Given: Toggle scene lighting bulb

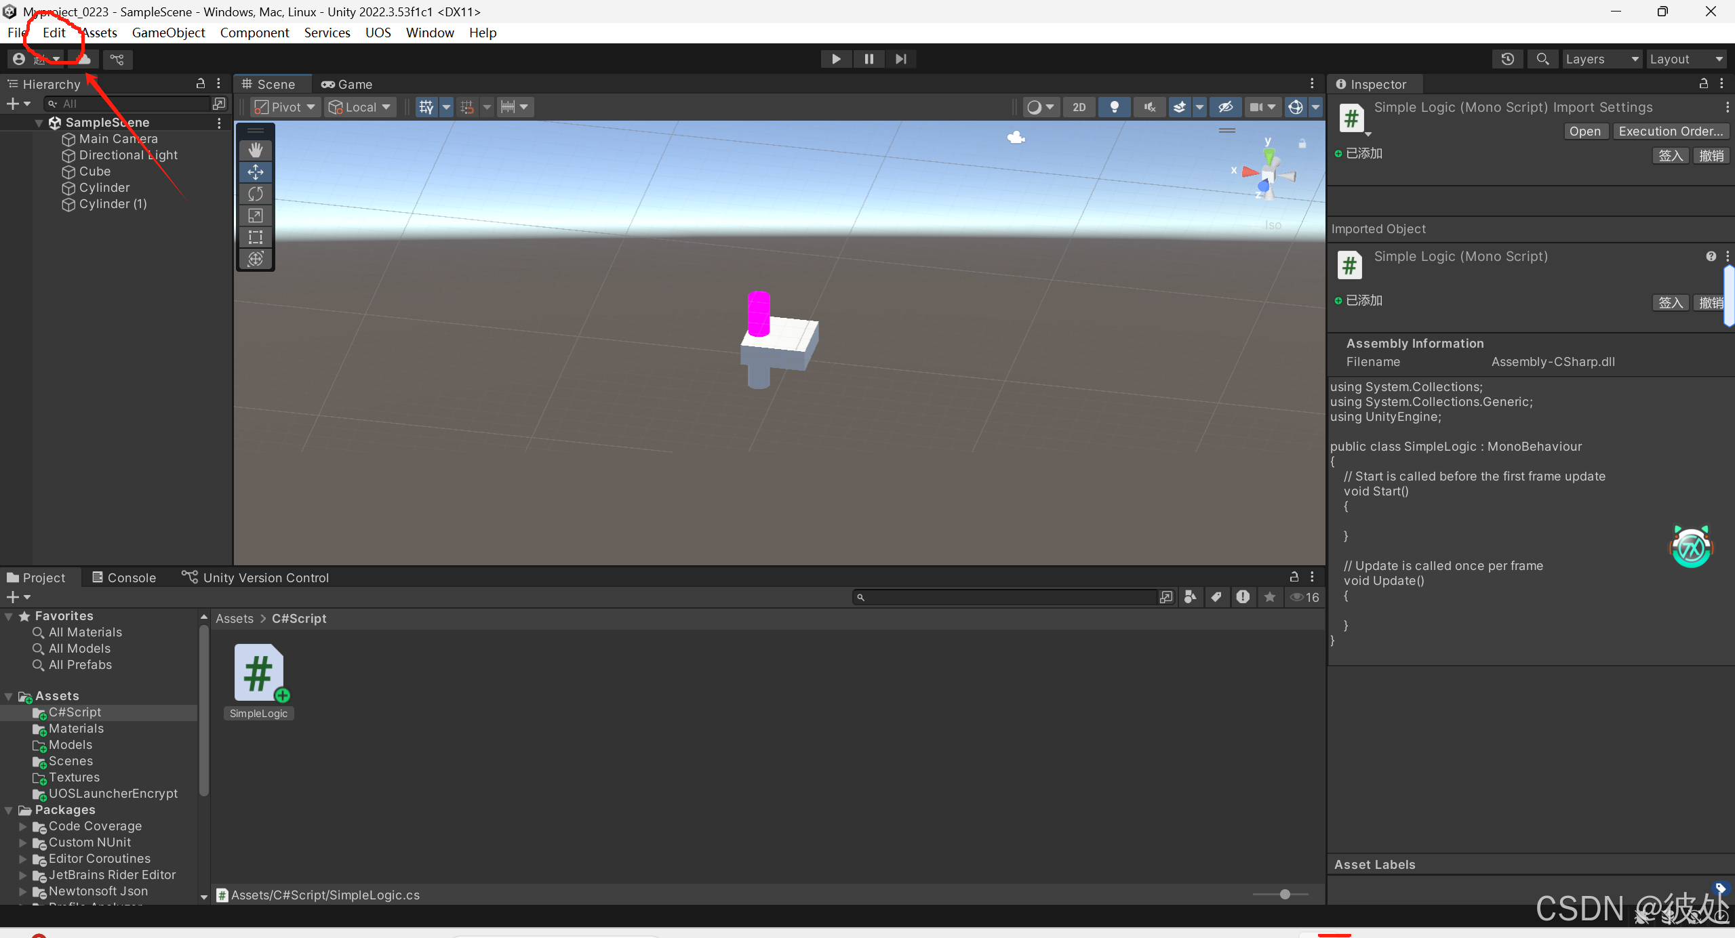Looking at the screenshot, I should (1114, 107).
